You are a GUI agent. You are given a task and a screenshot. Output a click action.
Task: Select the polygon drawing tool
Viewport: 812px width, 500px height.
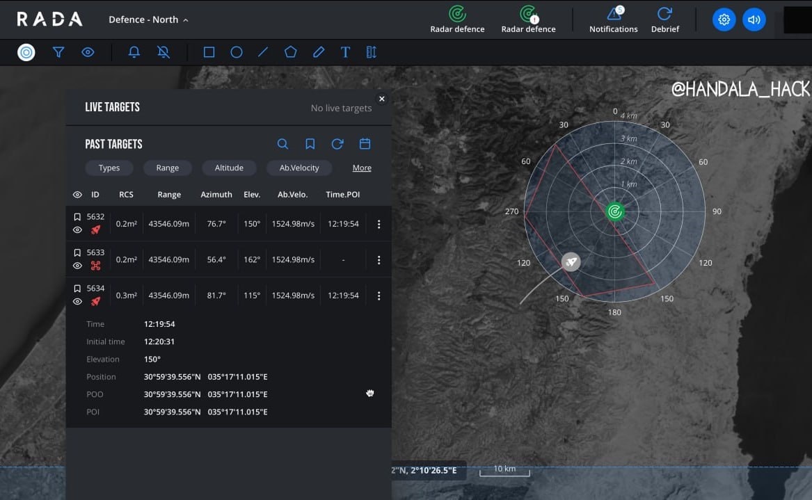291,52
